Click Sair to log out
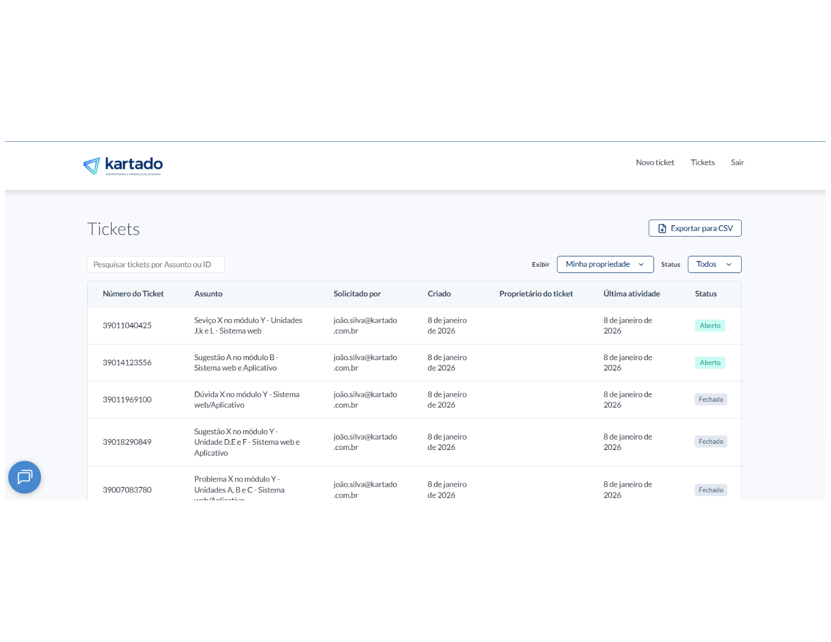 tap(737, 162)
